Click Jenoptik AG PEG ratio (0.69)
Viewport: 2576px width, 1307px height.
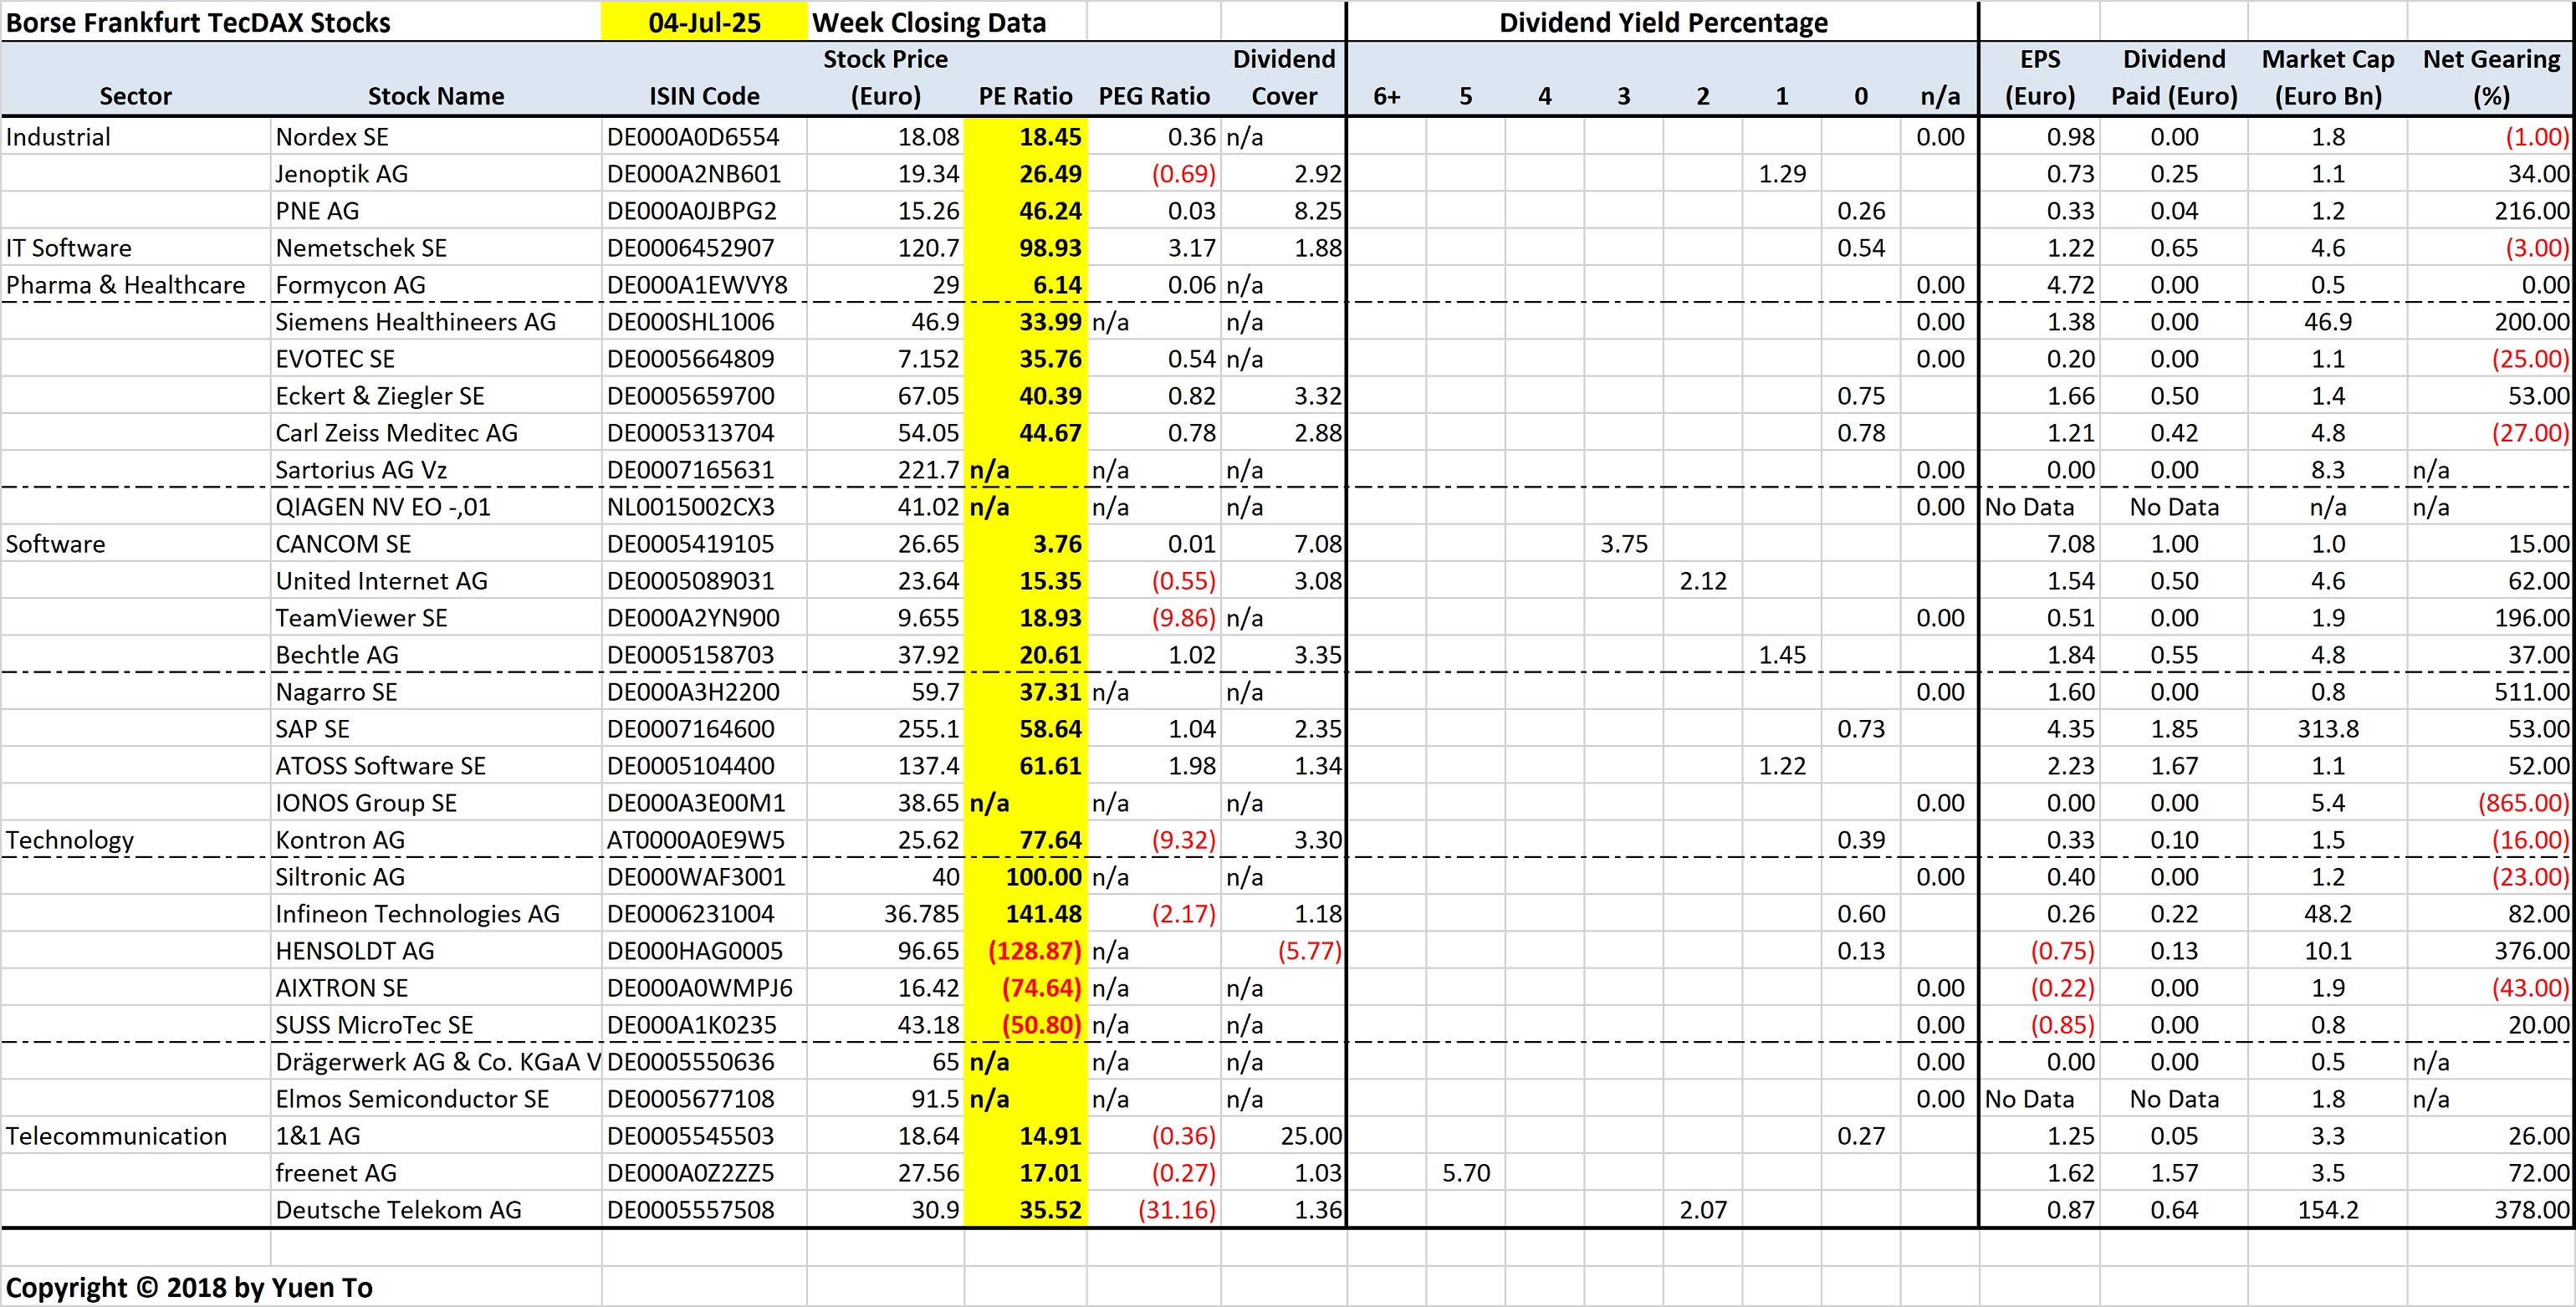(1154, 174)
